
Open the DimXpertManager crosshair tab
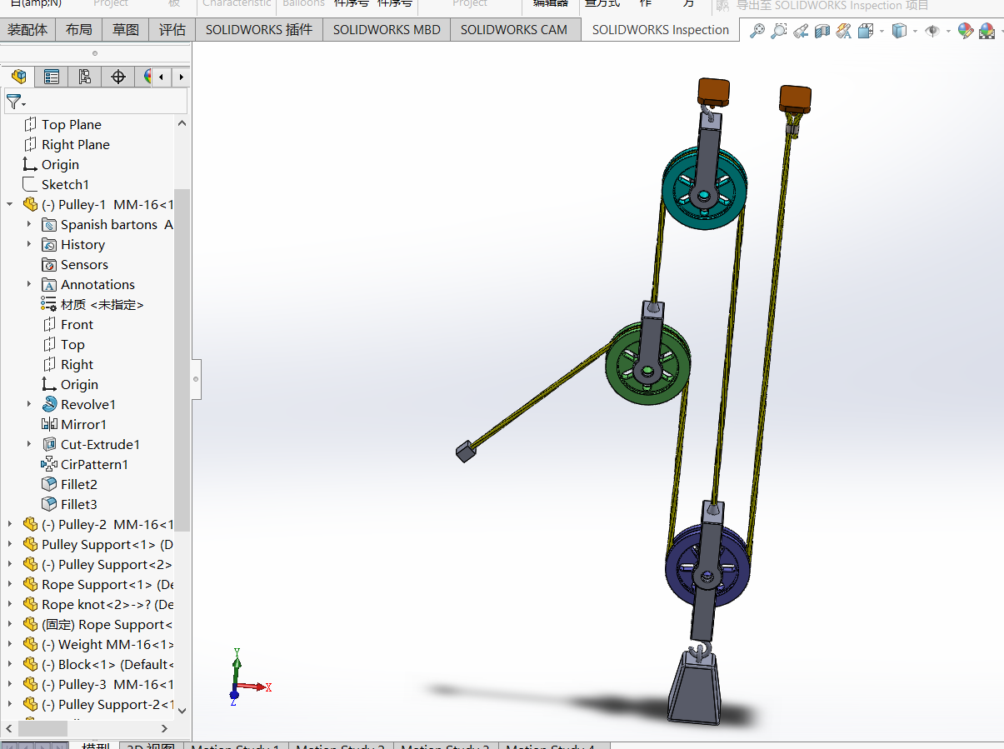click(x=118, y=77)
